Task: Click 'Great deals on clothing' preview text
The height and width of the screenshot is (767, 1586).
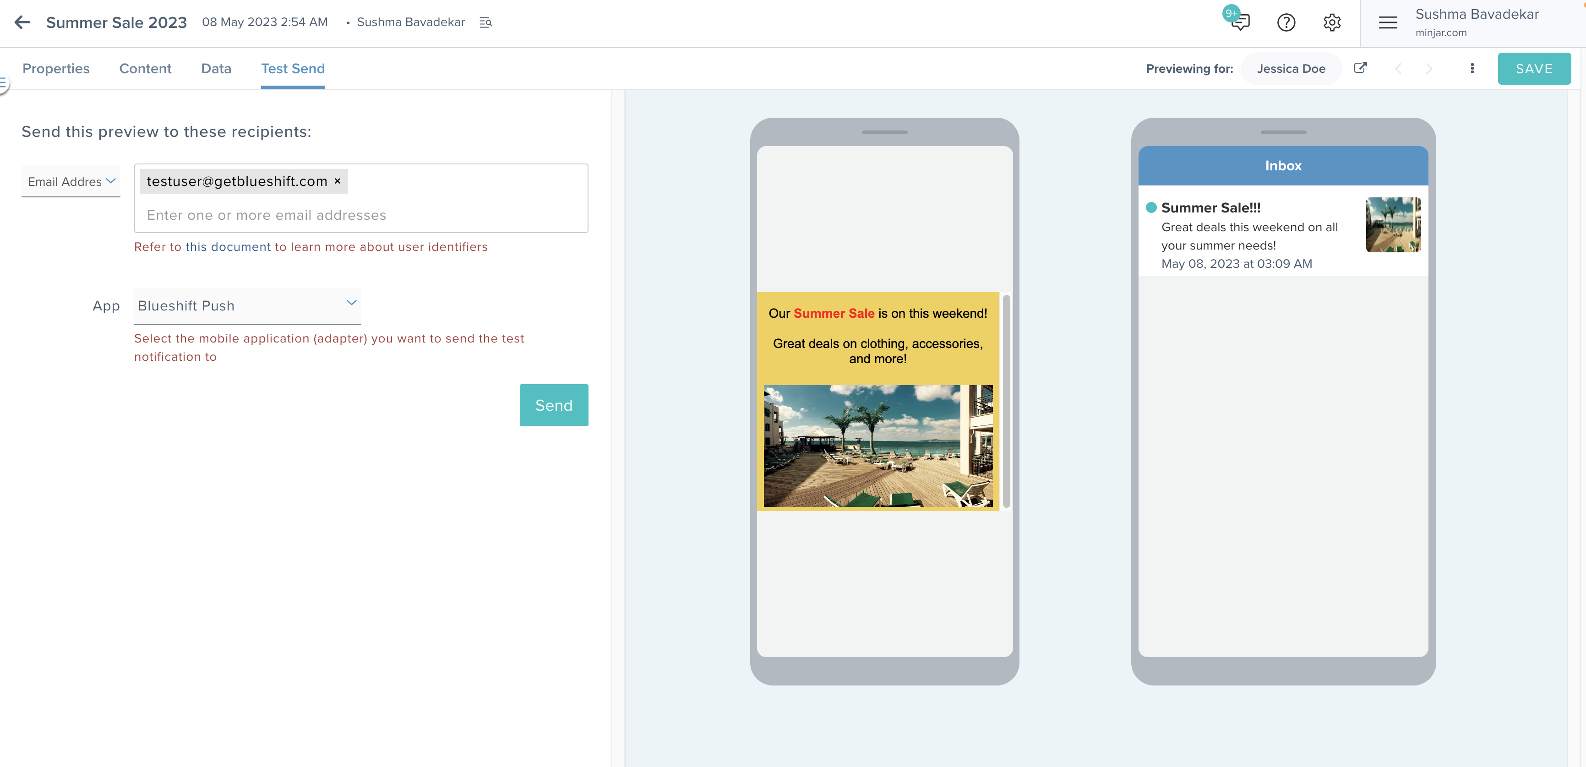Action: (x=878, y=351)
